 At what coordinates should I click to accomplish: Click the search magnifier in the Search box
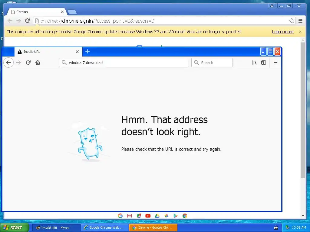pos(196,63)
